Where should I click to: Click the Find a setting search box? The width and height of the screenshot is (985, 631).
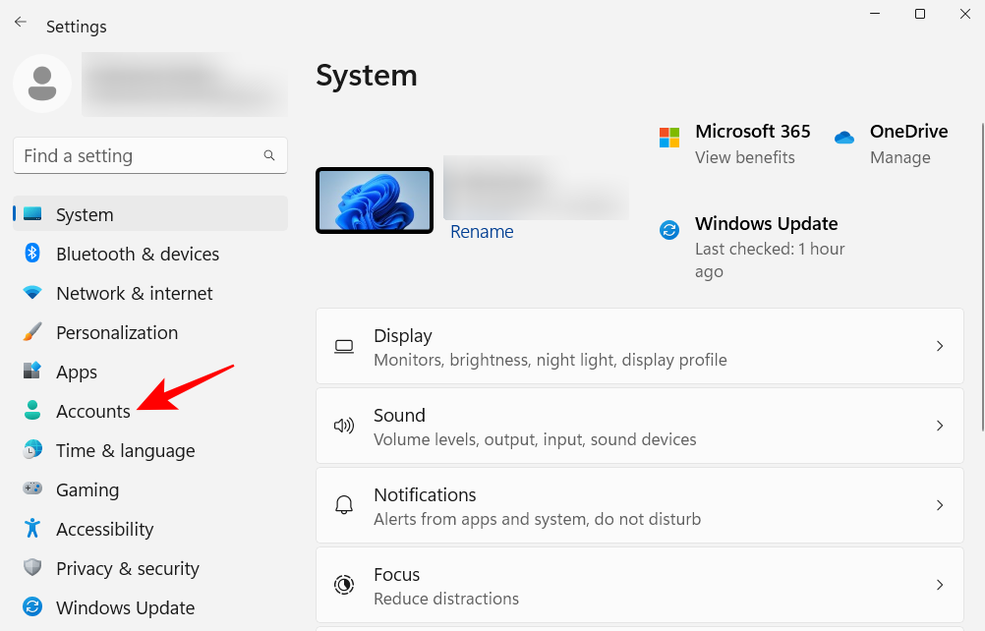point(149,155)
